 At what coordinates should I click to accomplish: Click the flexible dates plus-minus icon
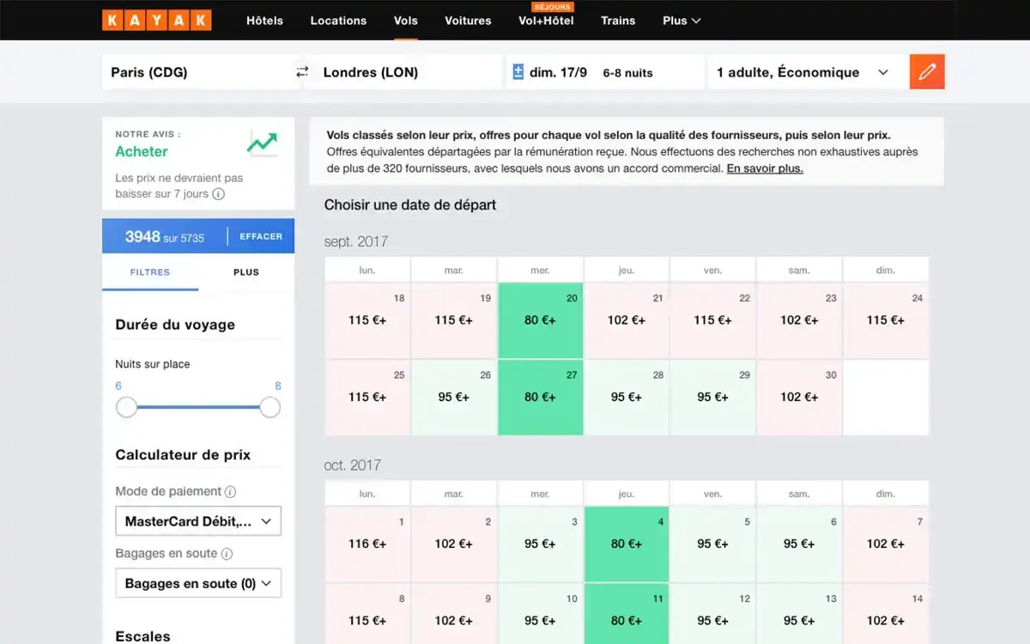pos(518,72)
